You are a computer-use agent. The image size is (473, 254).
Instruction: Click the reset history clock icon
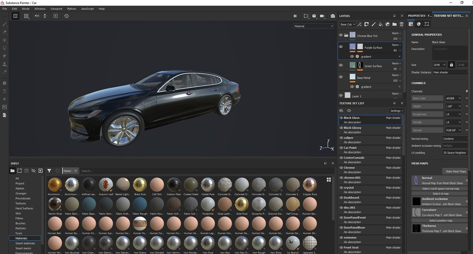click(67, 16)
